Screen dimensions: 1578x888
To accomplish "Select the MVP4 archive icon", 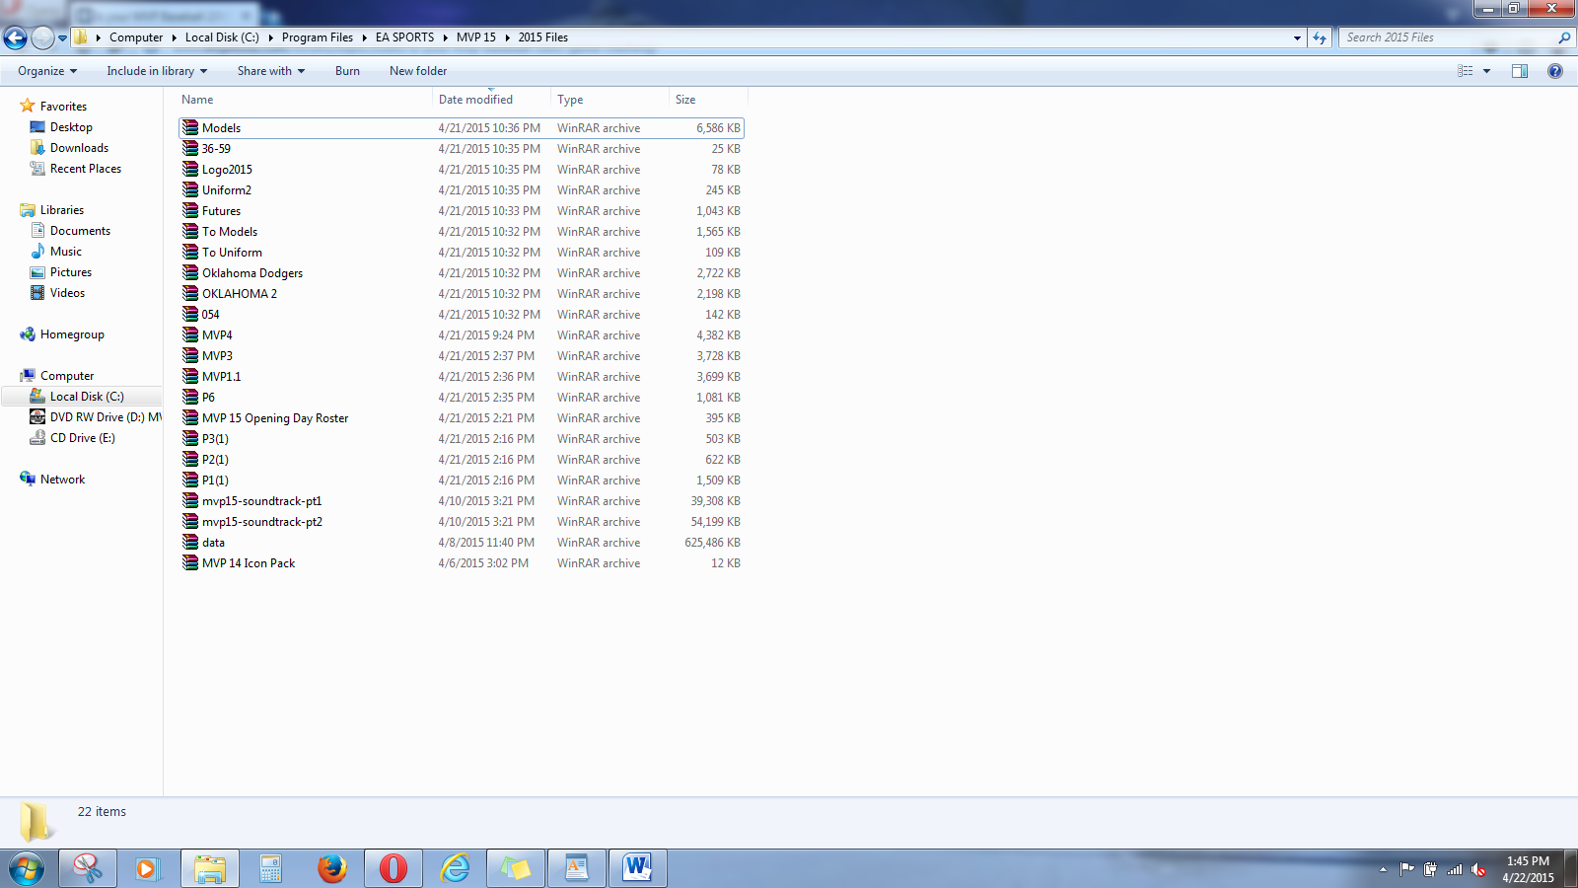I will pos(190,335).
